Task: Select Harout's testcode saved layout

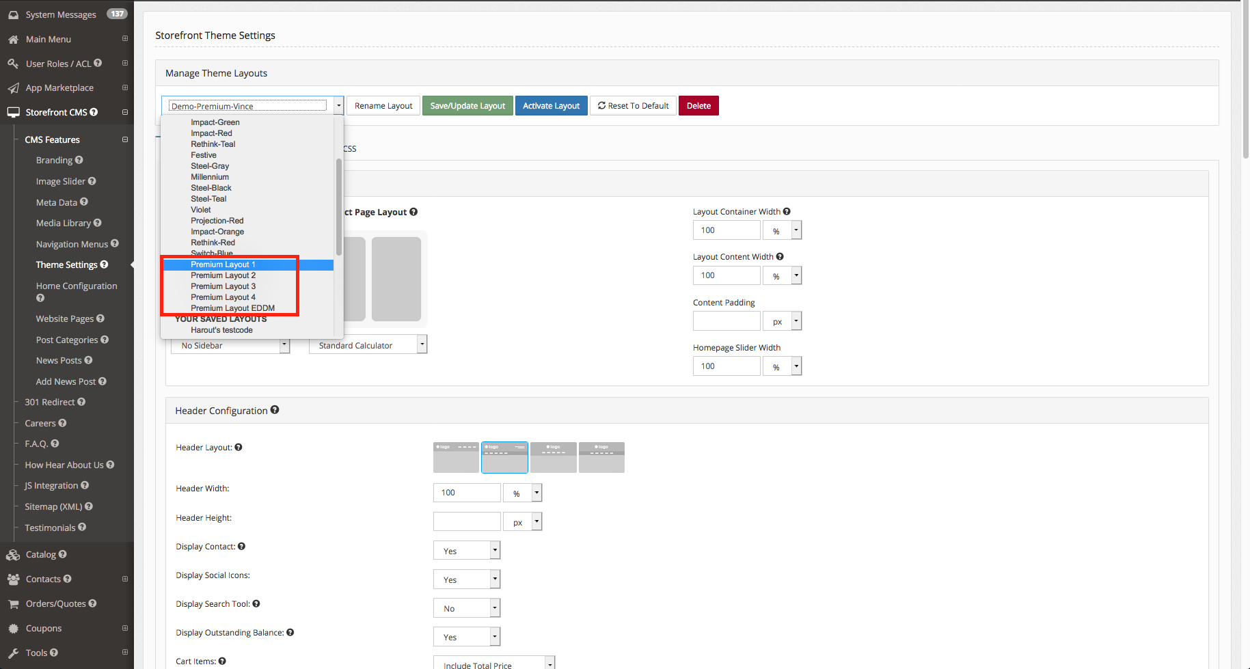Action: tap(221, 330)
